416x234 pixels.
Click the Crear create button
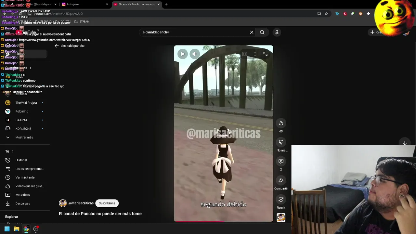(377, 32)
